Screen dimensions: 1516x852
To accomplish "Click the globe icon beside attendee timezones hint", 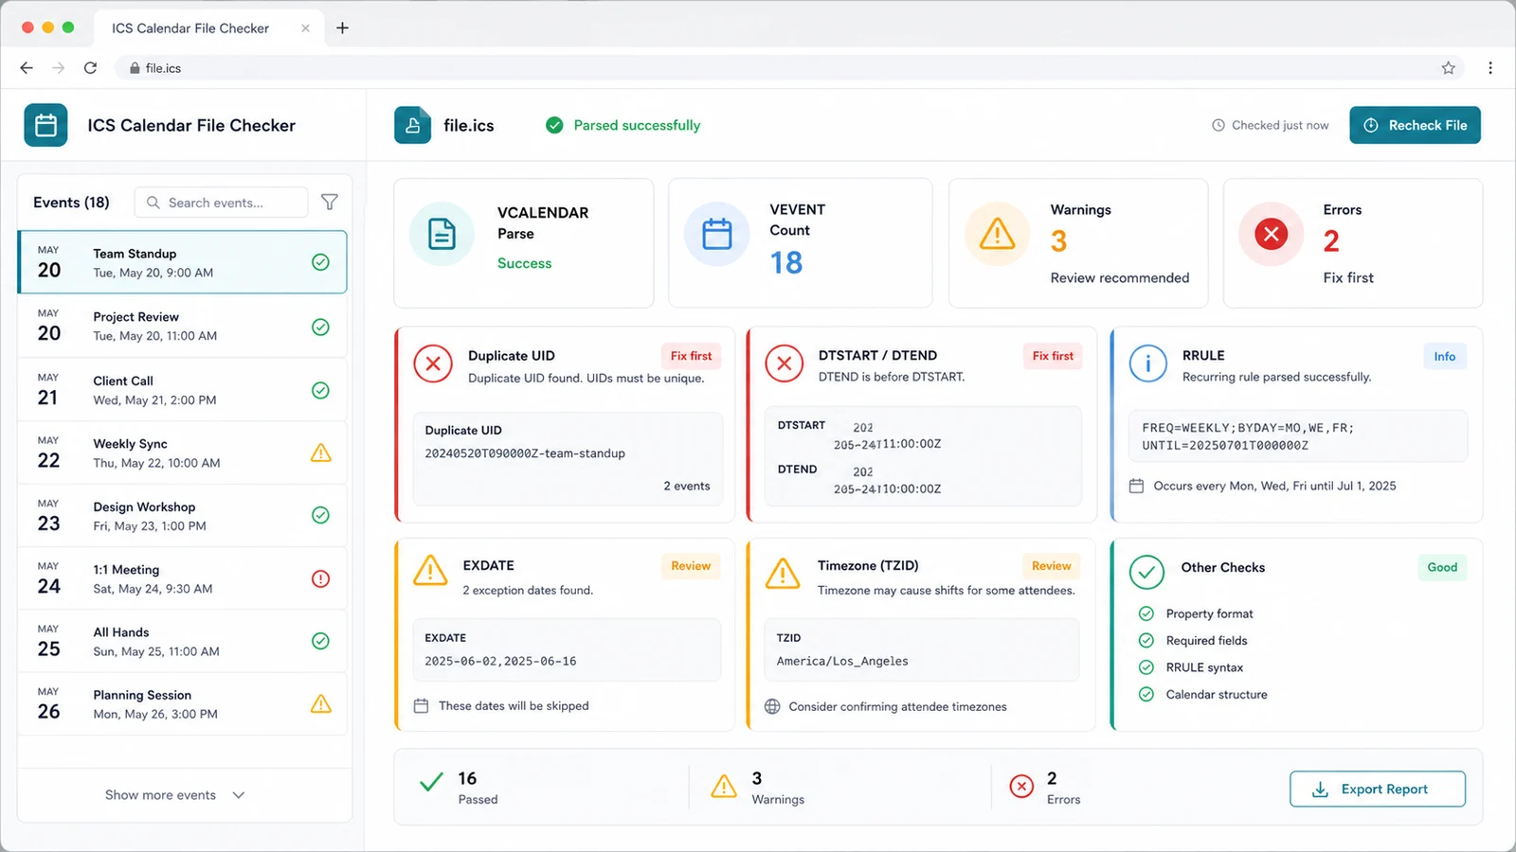I will (x=772, y=706).
